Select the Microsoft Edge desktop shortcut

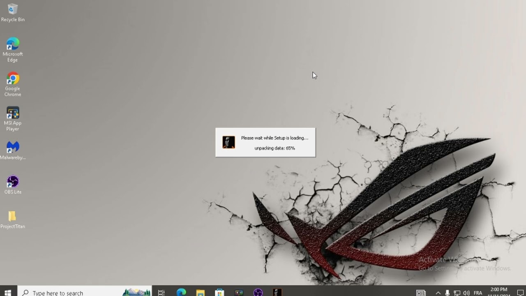13,50
